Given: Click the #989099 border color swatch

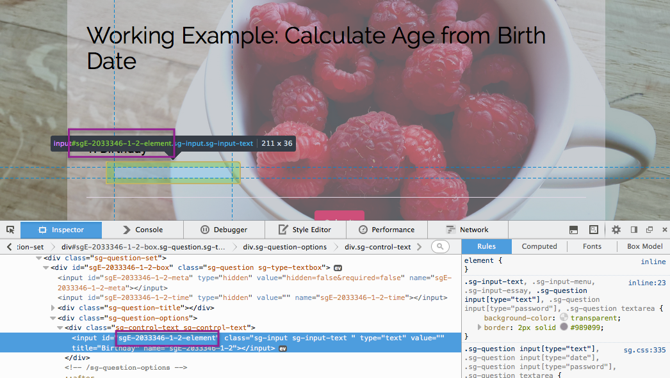Looking at the screenshot, I should click(564, 327).
